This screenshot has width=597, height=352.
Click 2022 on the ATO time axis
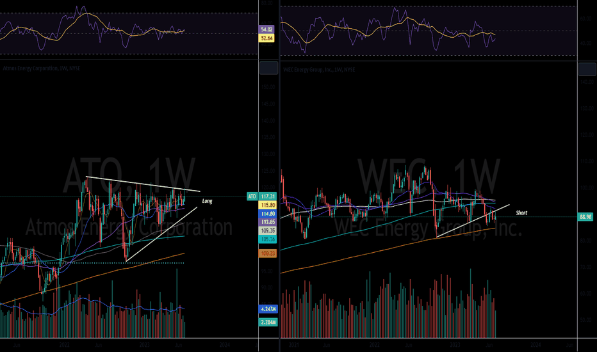click(64, 345)
